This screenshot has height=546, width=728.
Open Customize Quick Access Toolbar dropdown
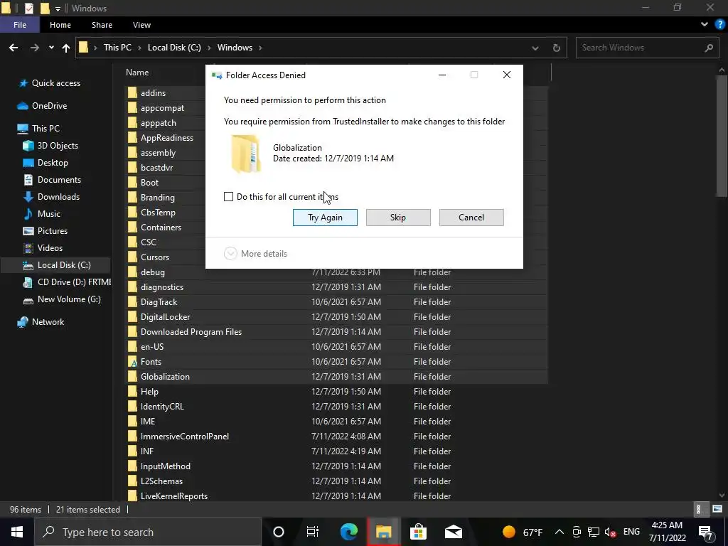58,9
